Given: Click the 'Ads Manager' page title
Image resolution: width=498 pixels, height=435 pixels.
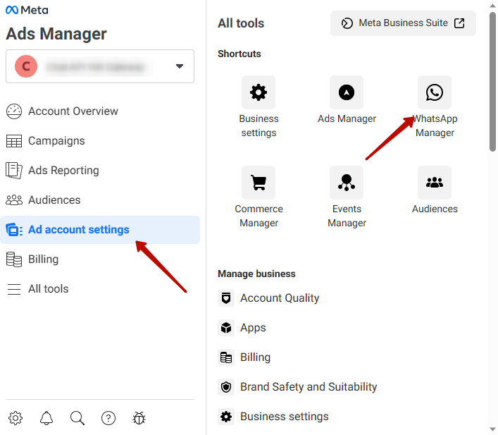Looking at the screenshot, I should coord(56,34).
